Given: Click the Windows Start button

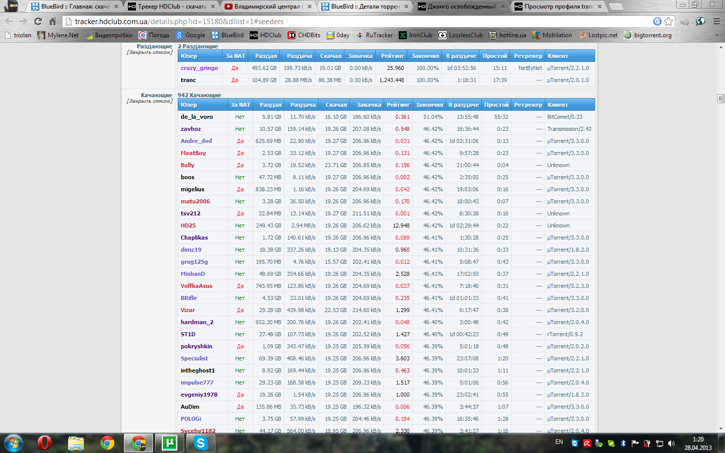Looking at the screenshot, I should coord(14,443).
